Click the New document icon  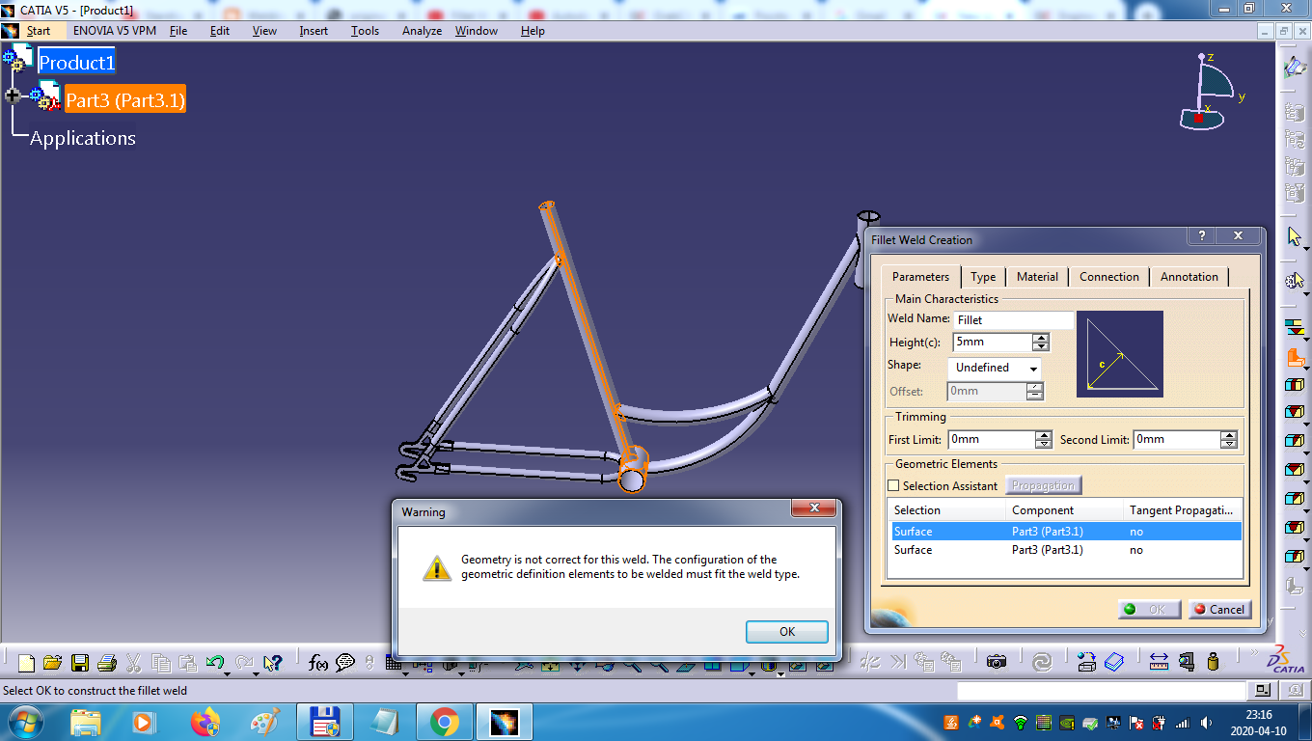coord(27,663)
